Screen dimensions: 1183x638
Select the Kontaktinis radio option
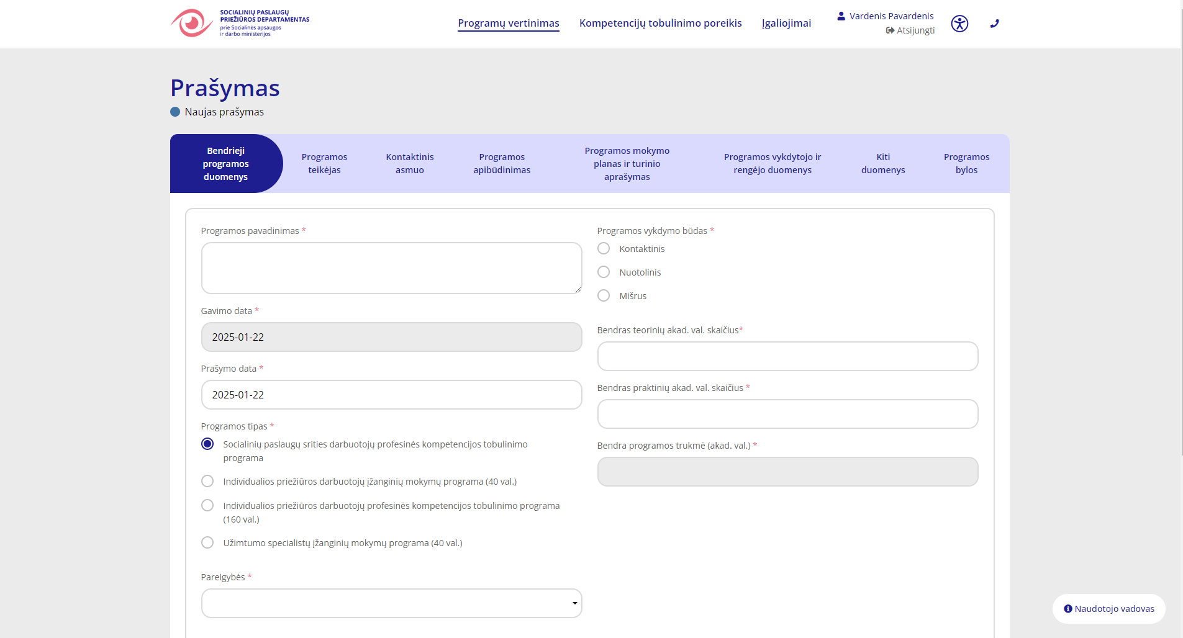click(x=604, y=248)
